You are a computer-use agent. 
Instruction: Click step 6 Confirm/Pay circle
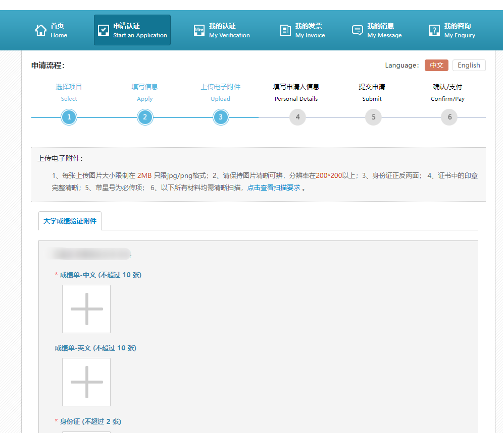(449, 117)
